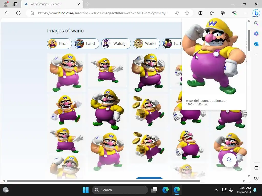The height and width of the screenshot is (196, 262).
Task: Refresh the Bing search page
Action: pyautogui.click(x=18, y=13)
